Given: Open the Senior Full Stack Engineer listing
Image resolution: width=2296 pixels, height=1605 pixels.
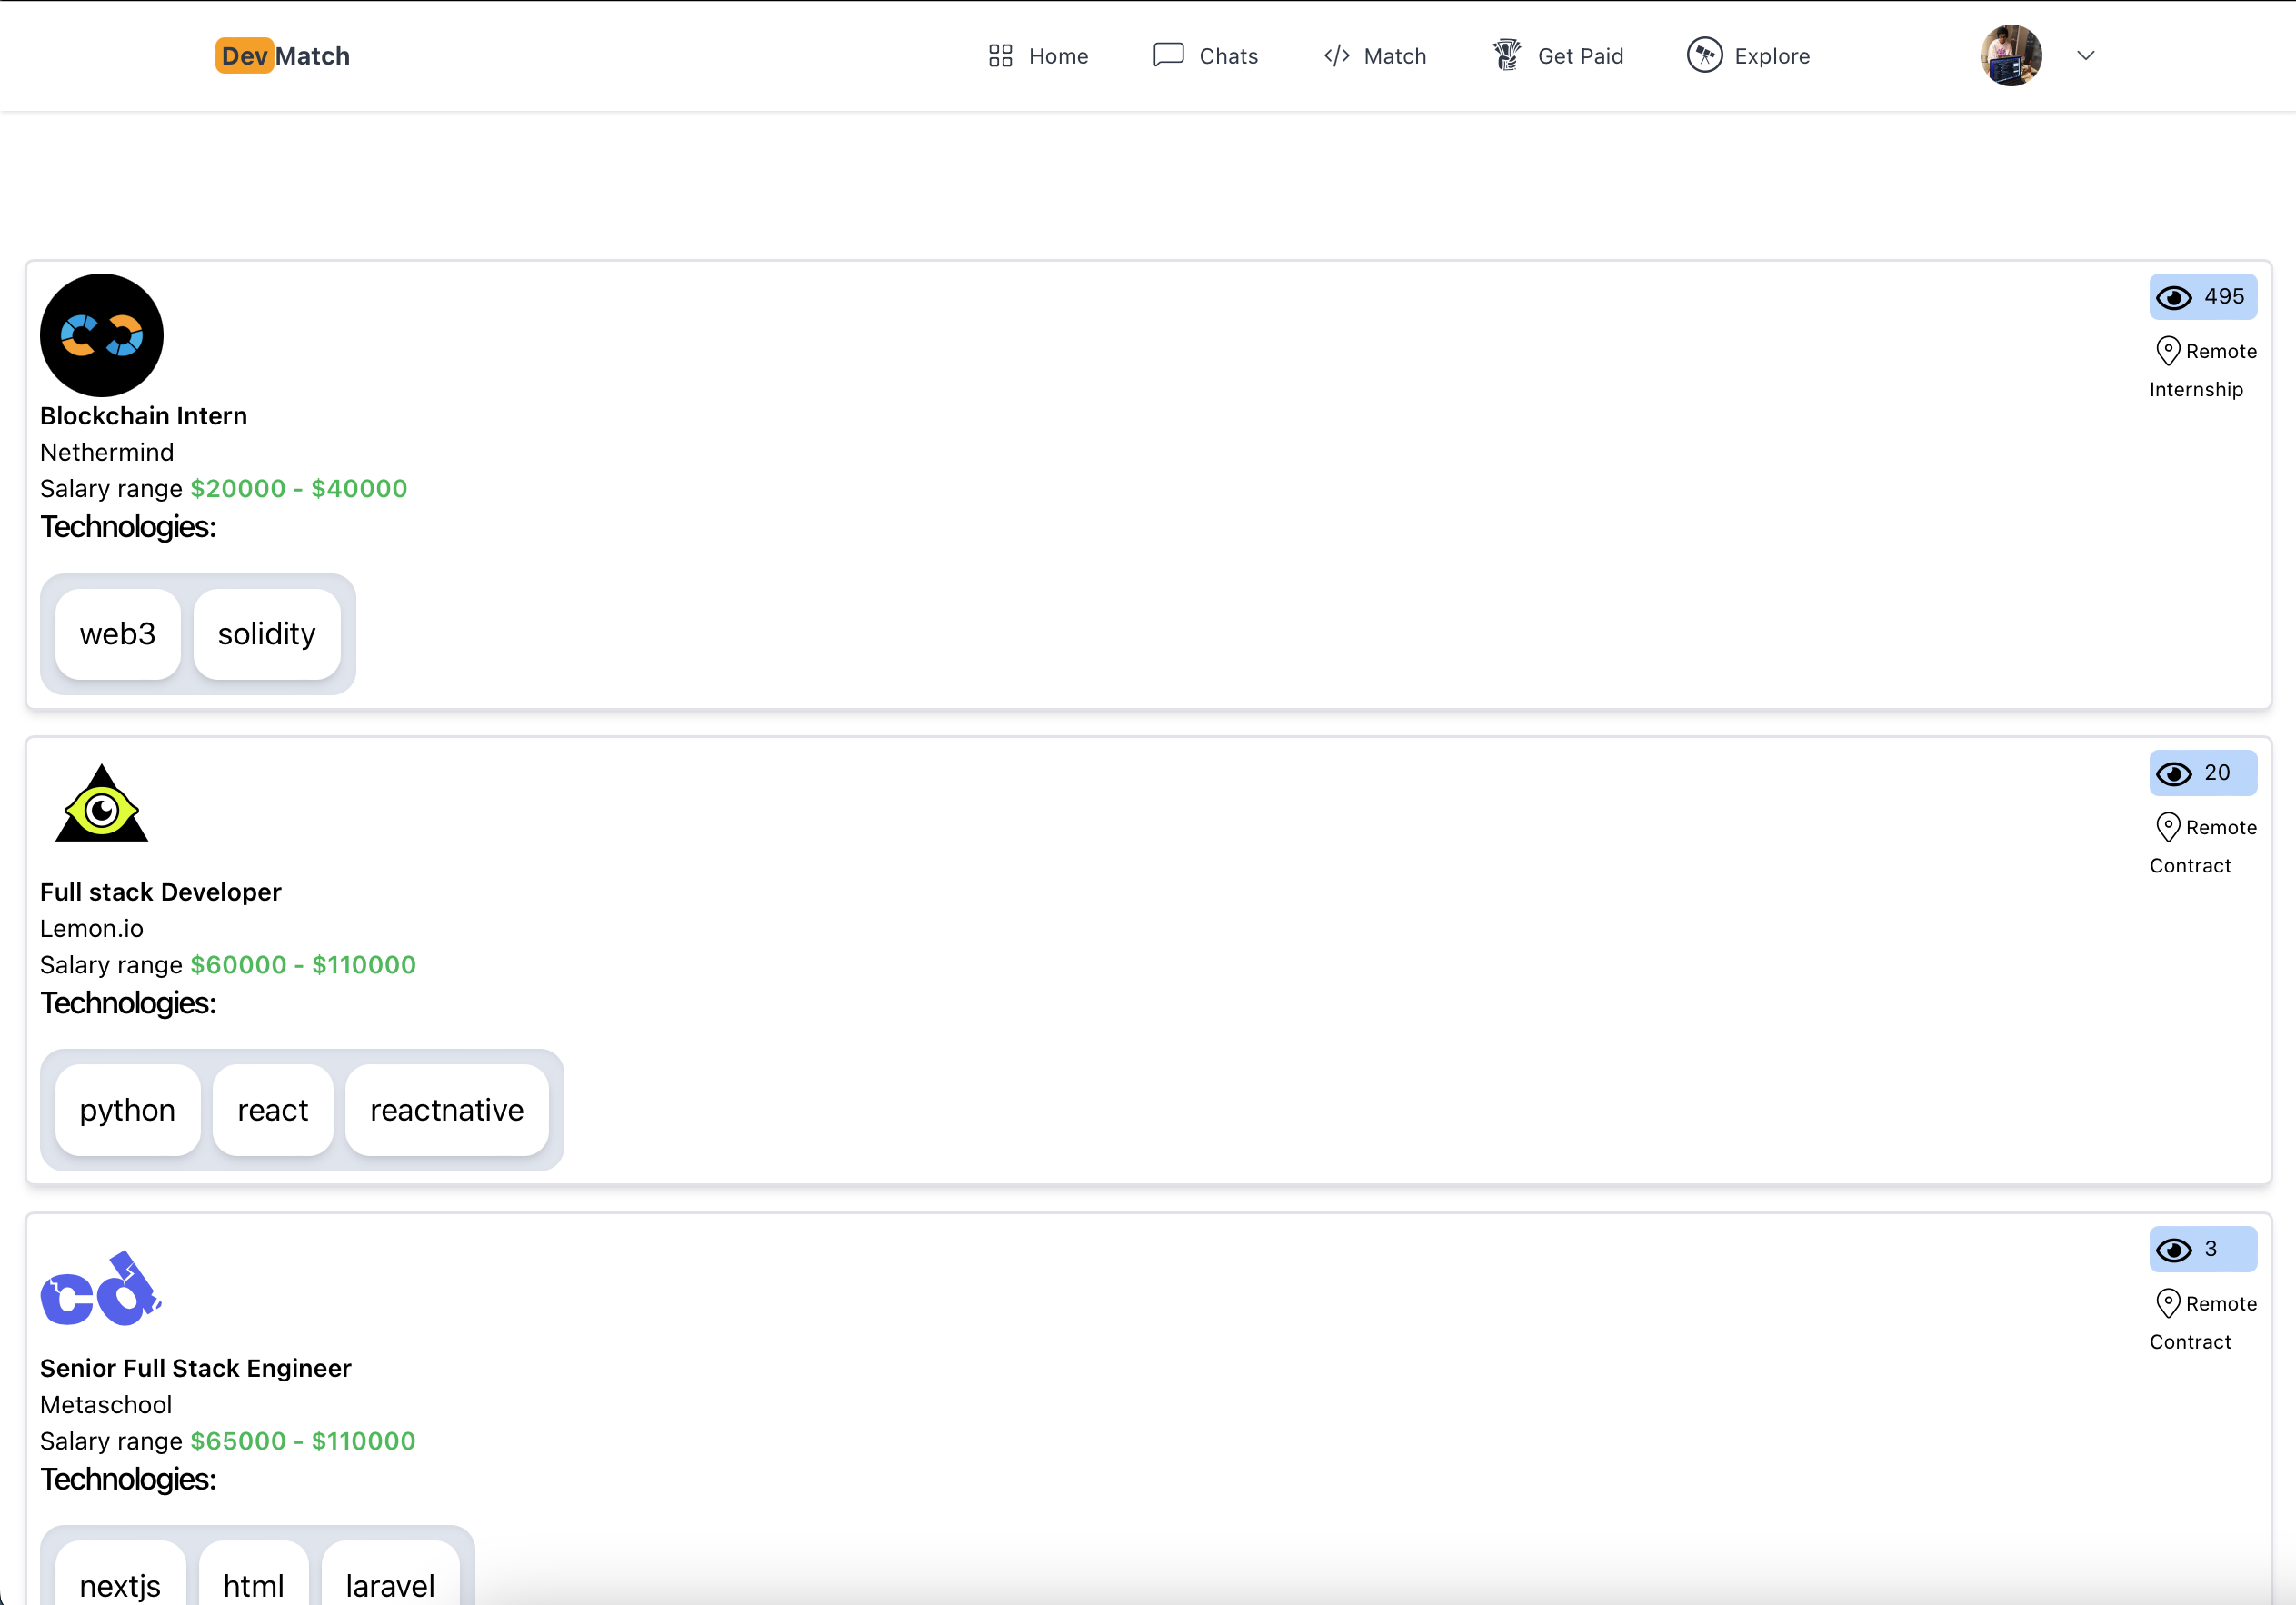Looking at the screenshot, I should tap(195, 1368).
